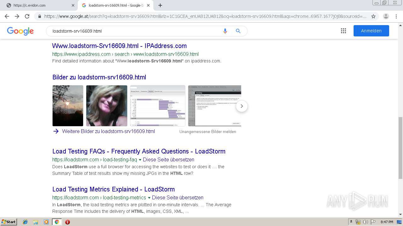This screenshot has height=226, width=403.
Task: Show hidden system tray icons
Action: pyautogui.click(x=351, y=222)
